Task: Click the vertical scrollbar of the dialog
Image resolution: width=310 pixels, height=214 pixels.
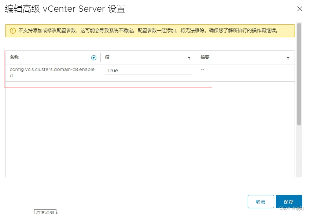Action: (x=299, y=74)
